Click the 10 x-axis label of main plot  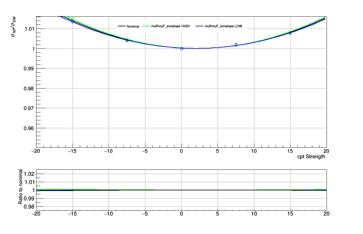[x=254, y=151]
